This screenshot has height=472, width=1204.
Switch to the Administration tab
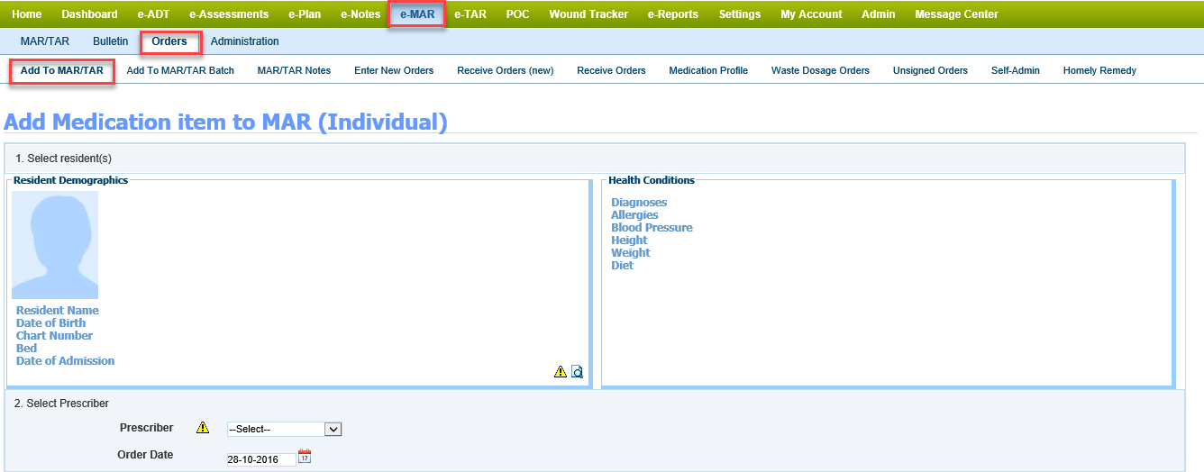[x=244, y=41]
